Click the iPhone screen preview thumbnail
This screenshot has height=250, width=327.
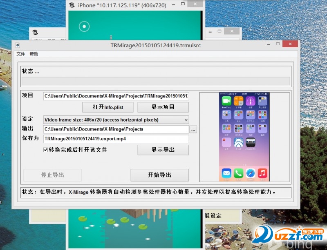point(244,137)
